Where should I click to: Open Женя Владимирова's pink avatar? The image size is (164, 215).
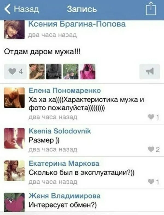(x=14, y=202)
